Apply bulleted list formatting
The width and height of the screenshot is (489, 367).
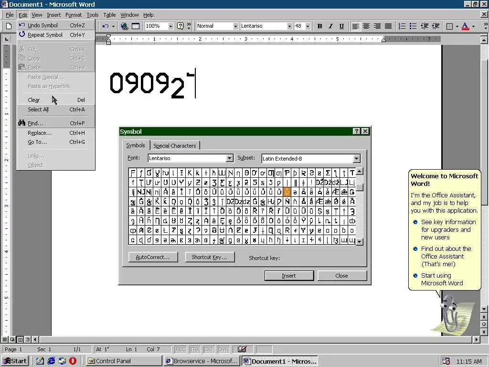413,26
